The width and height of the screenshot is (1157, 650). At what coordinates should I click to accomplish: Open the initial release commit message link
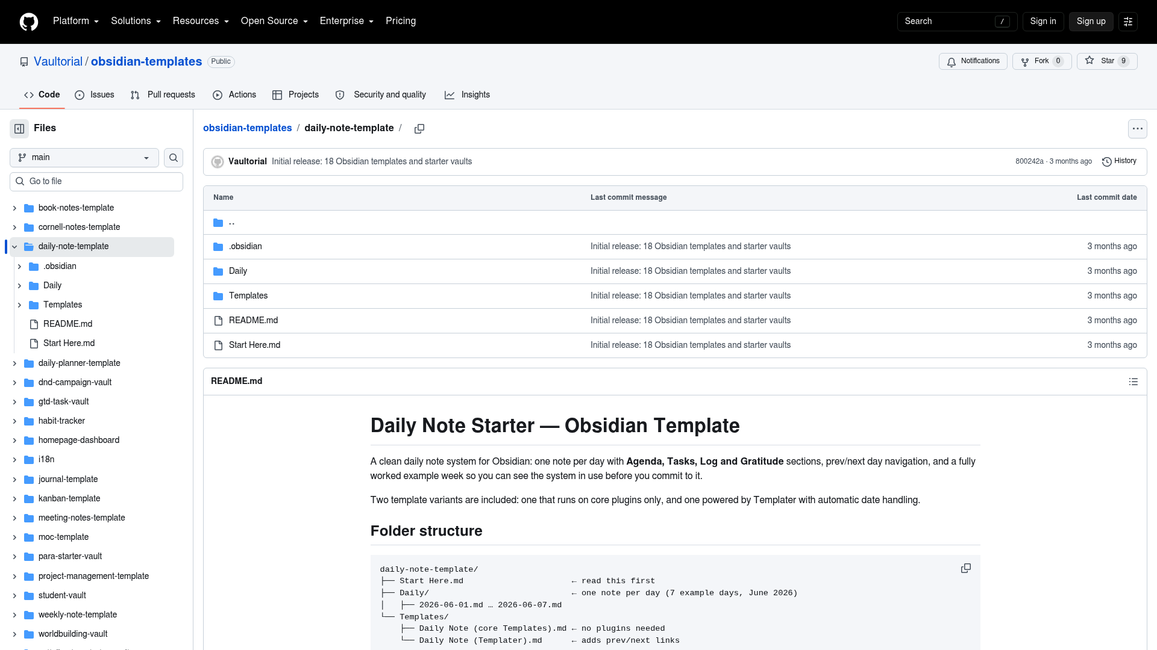pos(371,162)
